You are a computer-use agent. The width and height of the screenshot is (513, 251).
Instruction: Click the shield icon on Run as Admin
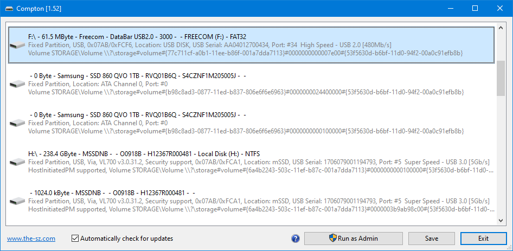point(333,238)
